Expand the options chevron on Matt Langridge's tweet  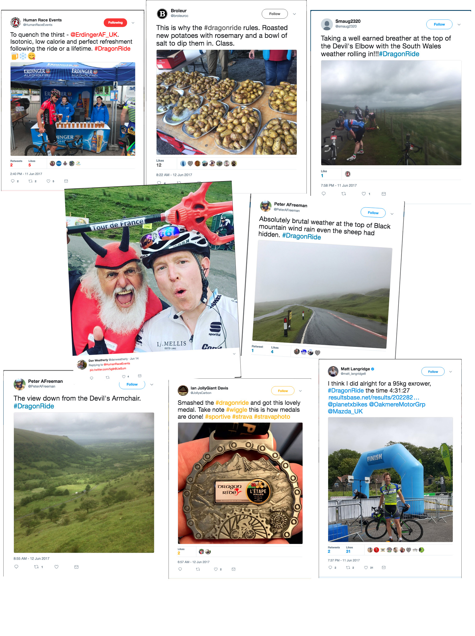[450, 371]
